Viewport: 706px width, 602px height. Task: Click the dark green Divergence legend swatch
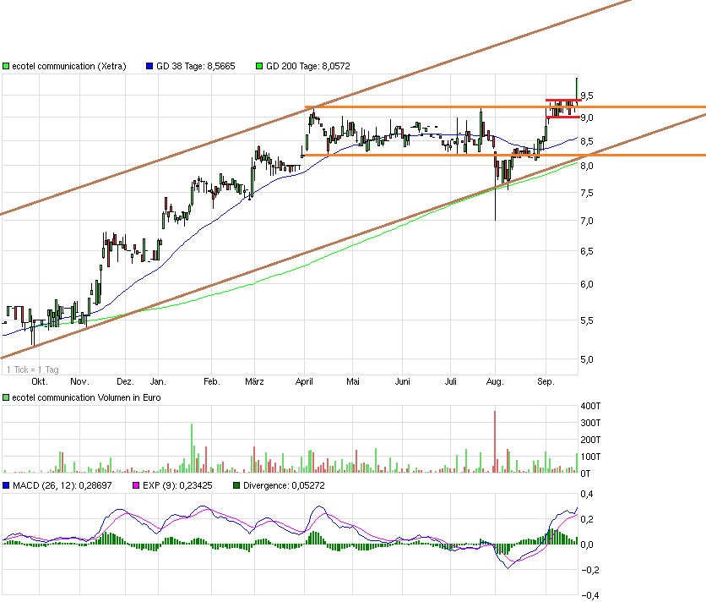click(x=236, y=485)
